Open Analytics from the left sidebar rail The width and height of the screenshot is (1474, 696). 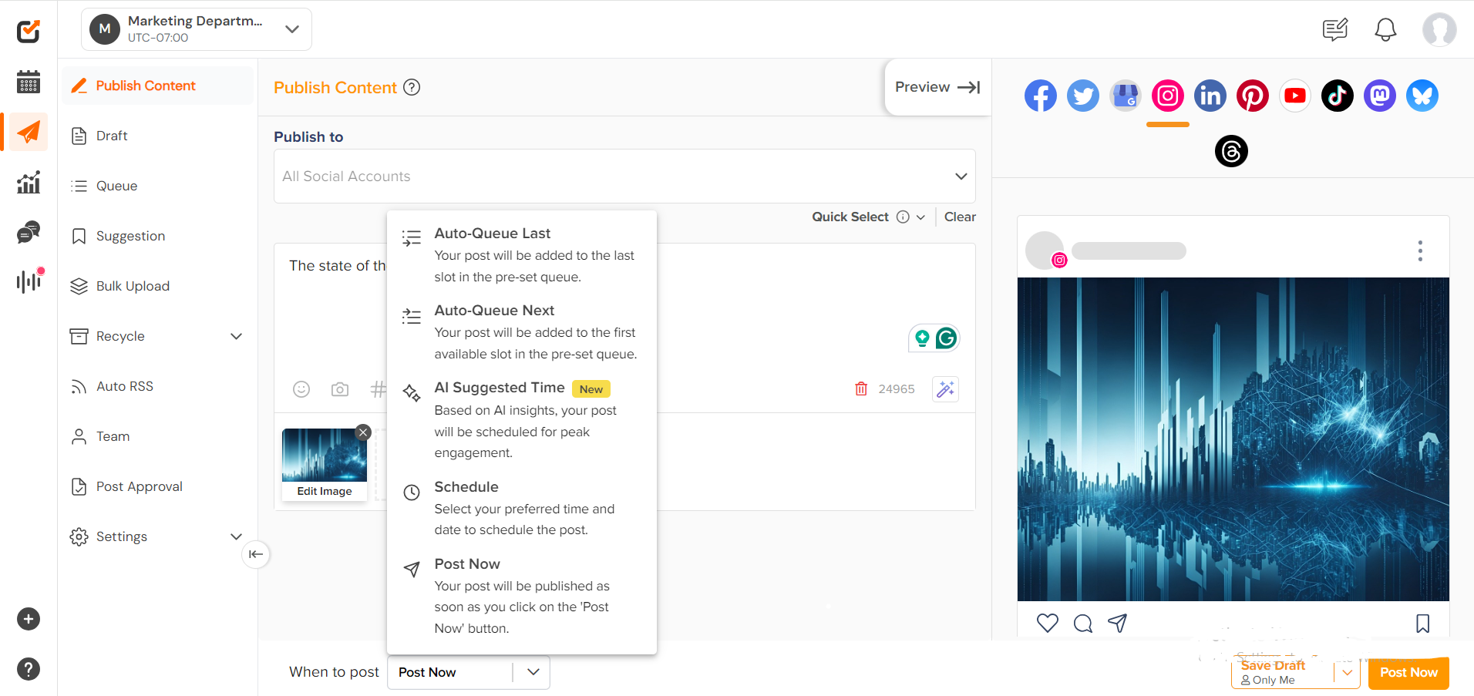pyautogui.click(x=28, y=182)
